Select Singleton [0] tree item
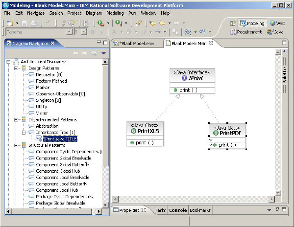The width and height of the screenshot is (294, 227). click(49, 100)
